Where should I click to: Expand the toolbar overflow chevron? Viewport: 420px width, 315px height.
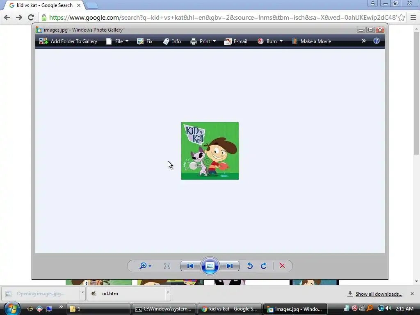click(x=363, y=41)
